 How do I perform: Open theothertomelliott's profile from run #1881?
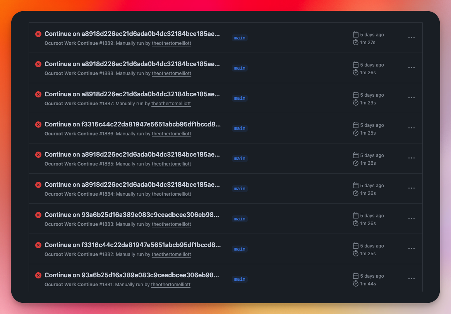pos(171,284)
